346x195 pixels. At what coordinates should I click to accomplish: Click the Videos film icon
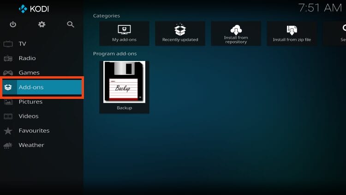coord(8,116)
